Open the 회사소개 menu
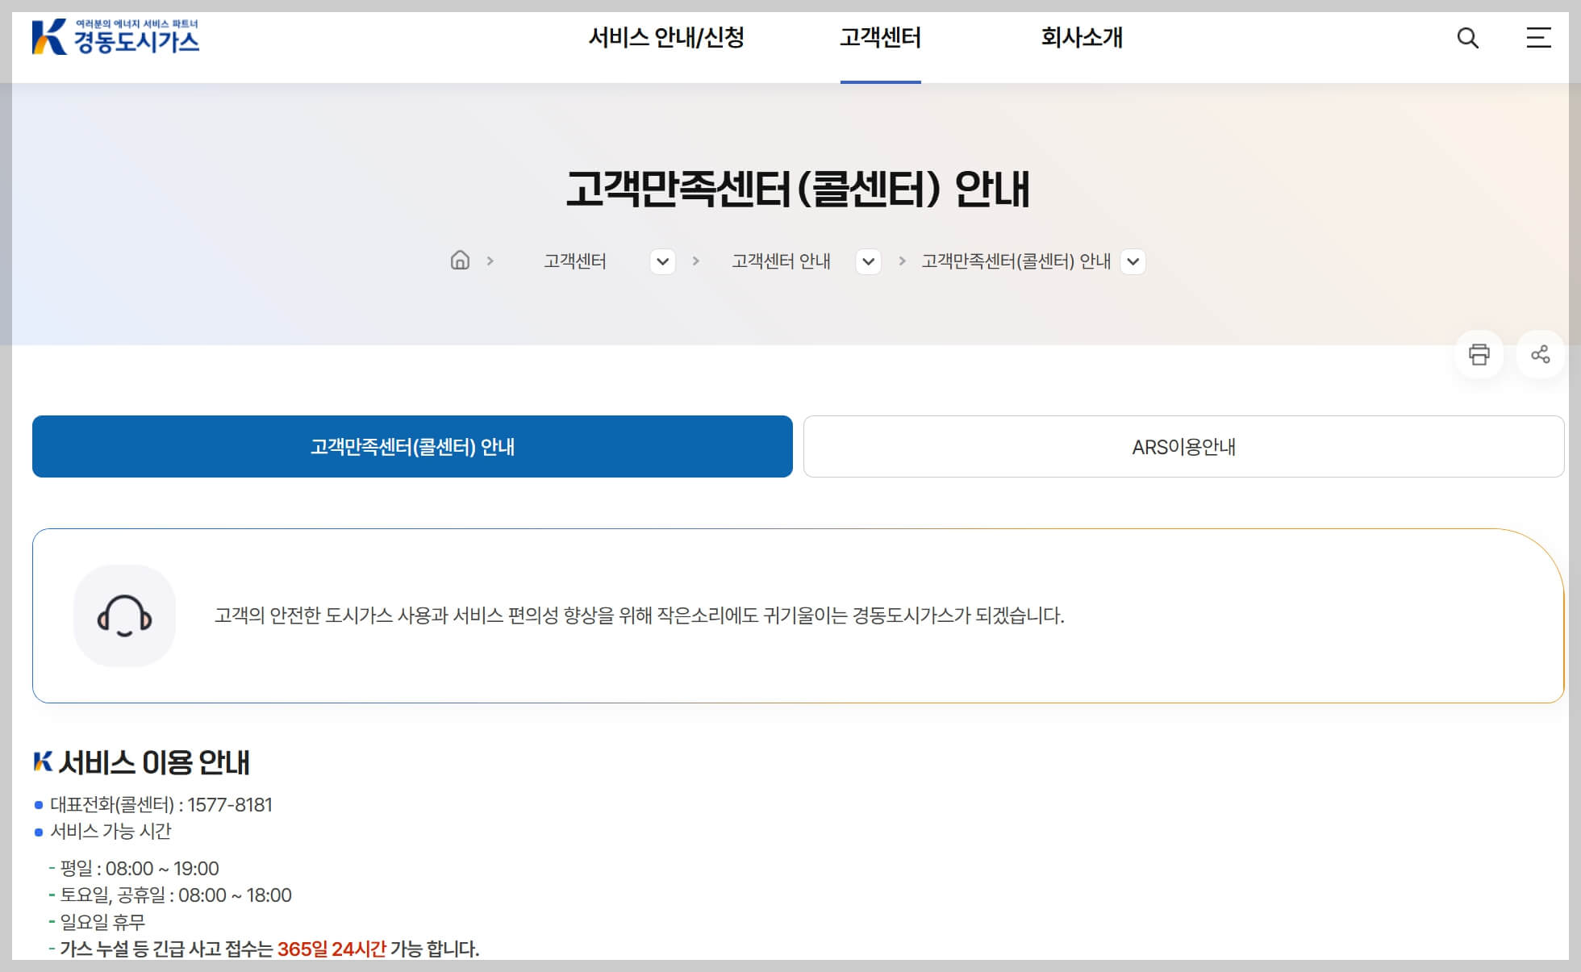The width and height of the screenshot is (1581, 972). (1082, 38)
